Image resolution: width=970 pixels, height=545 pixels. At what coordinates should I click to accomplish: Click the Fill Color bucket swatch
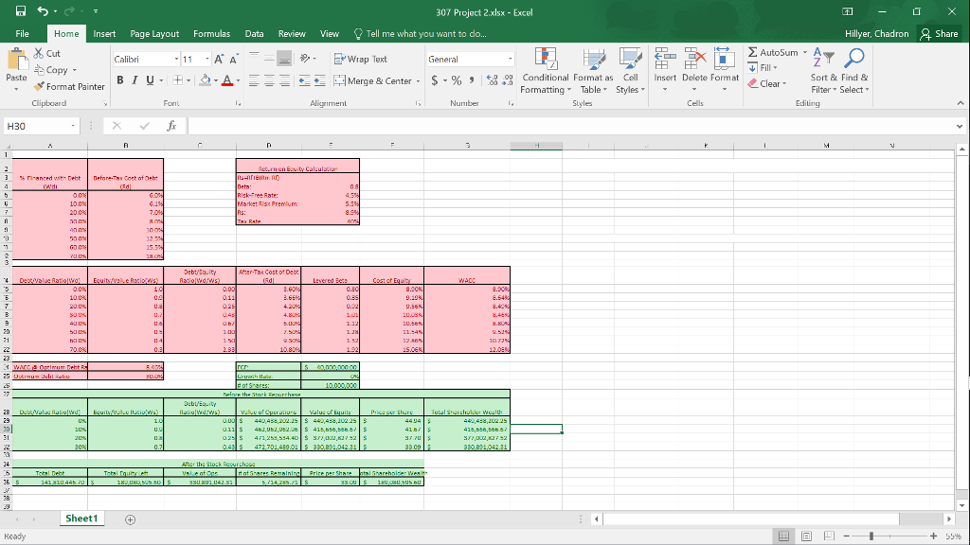click(x=205, y=80)
